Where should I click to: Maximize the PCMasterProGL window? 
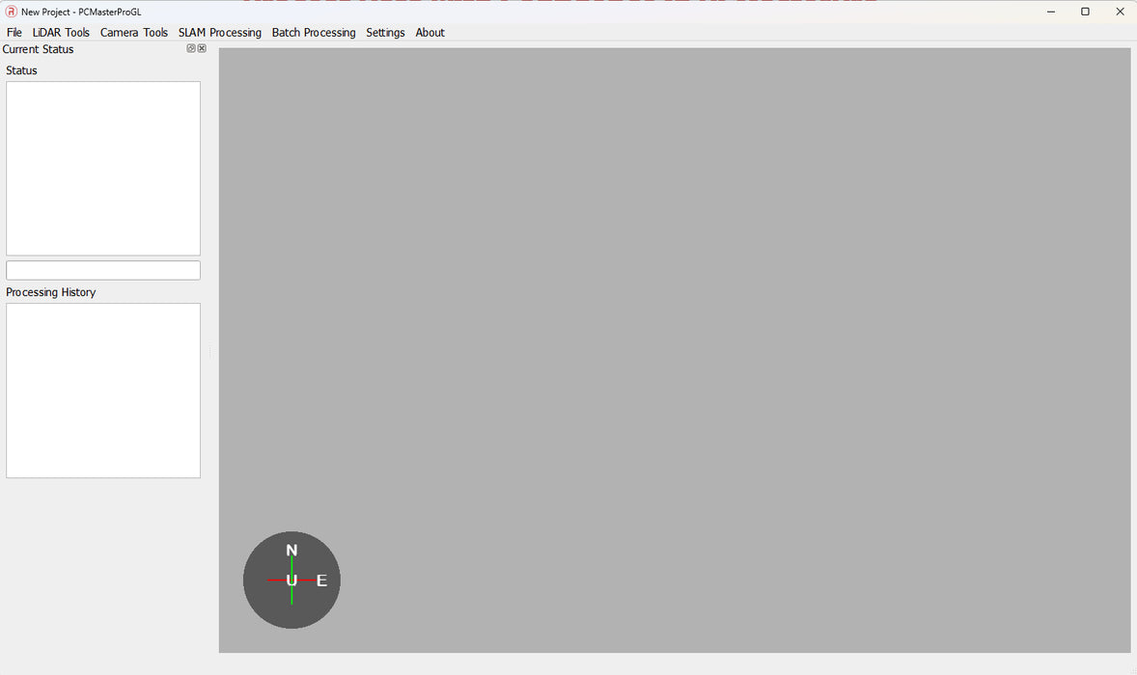click(1085, 12)
